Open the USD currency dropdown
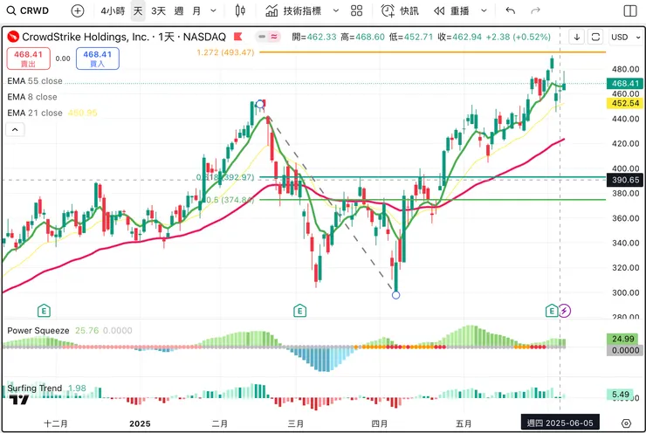 pyautogui.click(x=625, y=37)
